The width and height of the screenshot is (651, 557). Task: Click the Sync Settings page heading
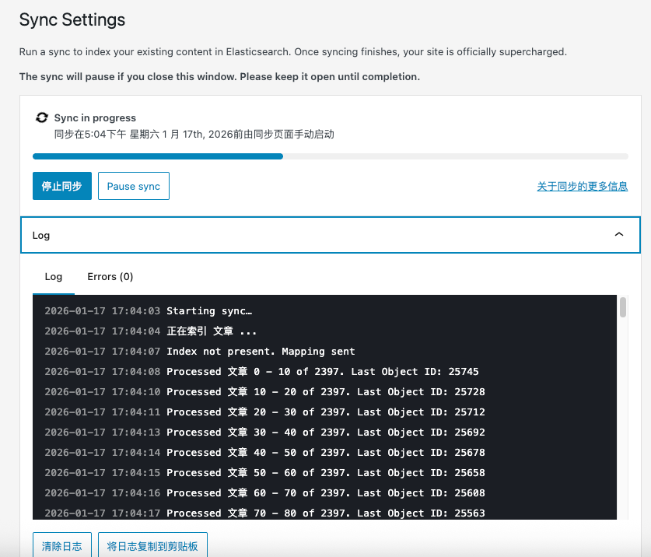[72, 19]
